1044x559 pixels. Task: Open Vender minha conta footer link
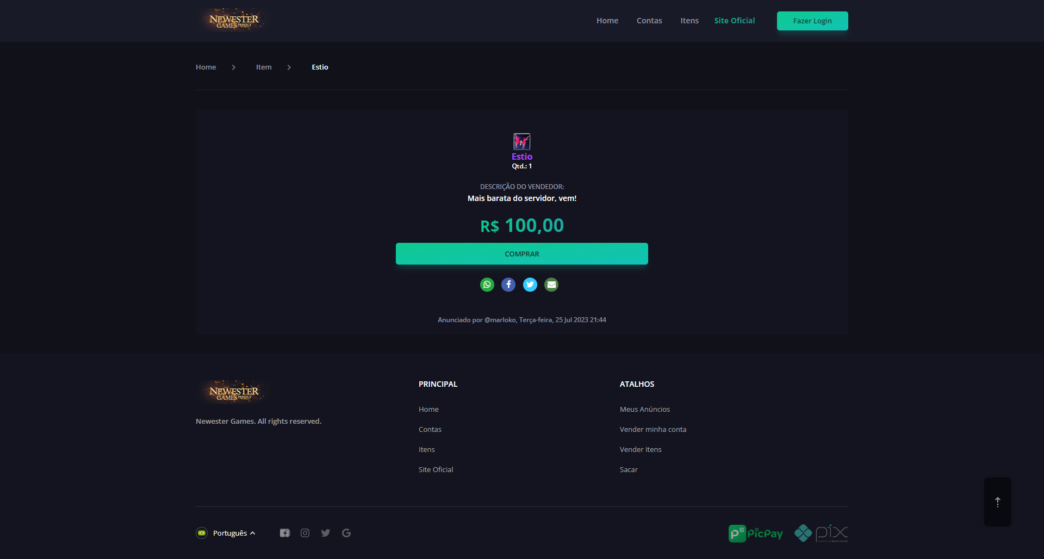[653, 429]
